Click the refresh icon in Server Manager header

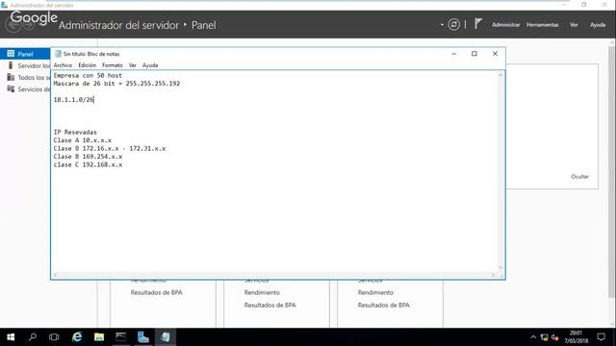(453, 25)
